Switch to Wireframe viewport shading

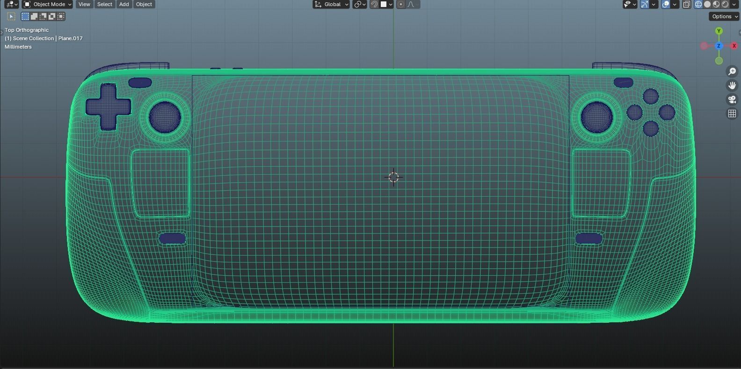tap(698, 4)
